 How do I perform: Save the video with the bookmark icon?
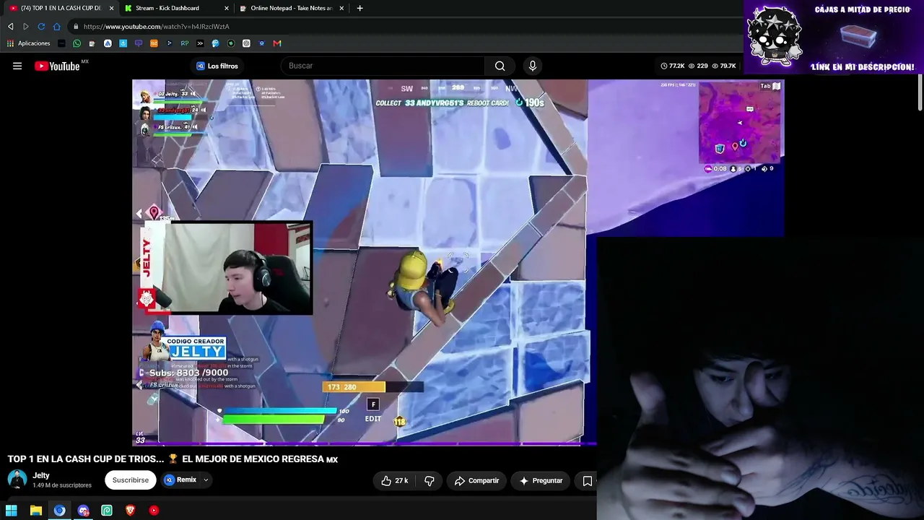click(x=588, y=480)
